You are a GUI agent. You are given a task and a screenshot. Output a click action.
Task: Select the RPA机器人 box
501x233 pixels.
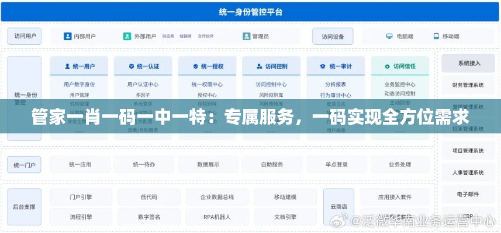217,217
